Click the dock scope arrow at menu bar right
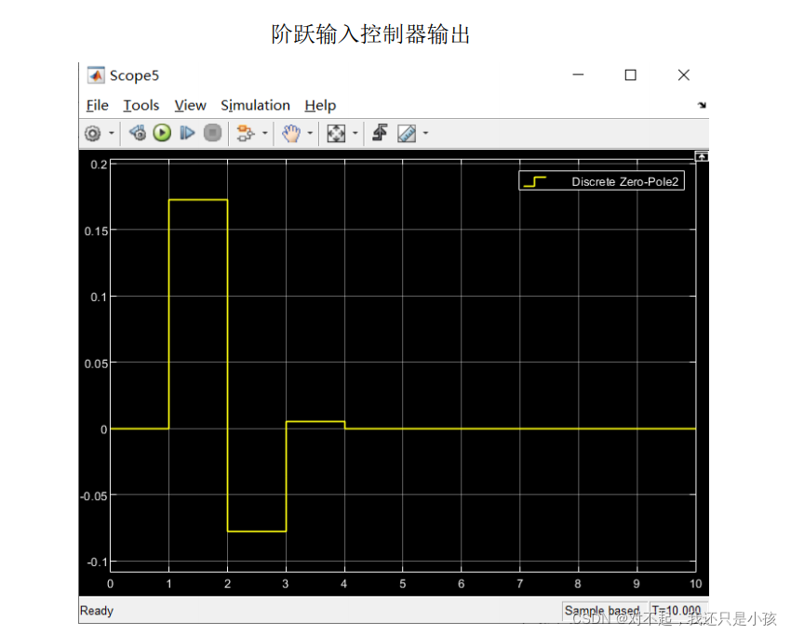791x635 pixels. pyautogui.click(x=702, y=105)
